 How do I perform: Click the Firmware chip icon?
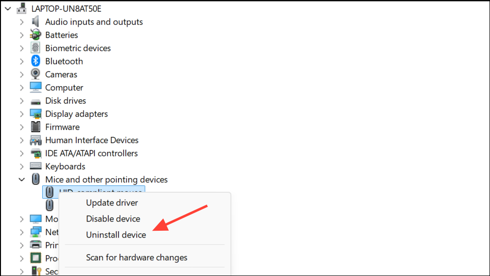(x=35, y=127)
